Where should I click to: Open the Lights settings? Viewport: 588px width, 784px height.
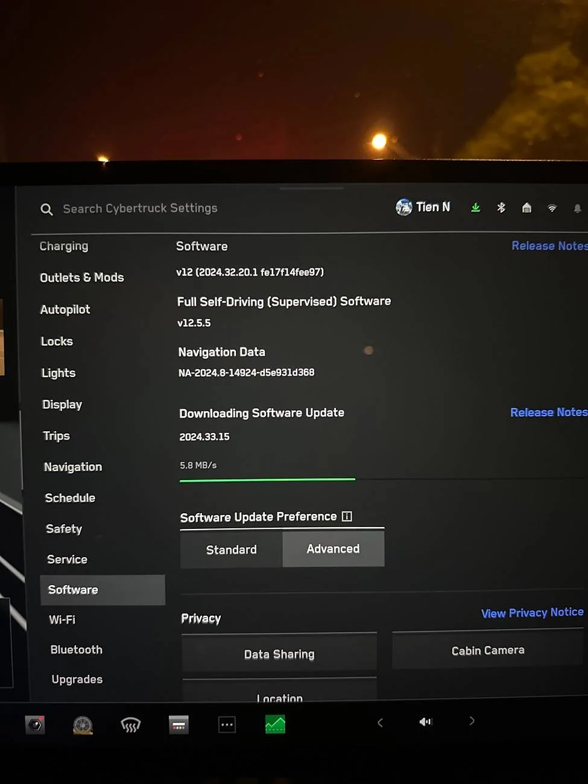[58, 373]
